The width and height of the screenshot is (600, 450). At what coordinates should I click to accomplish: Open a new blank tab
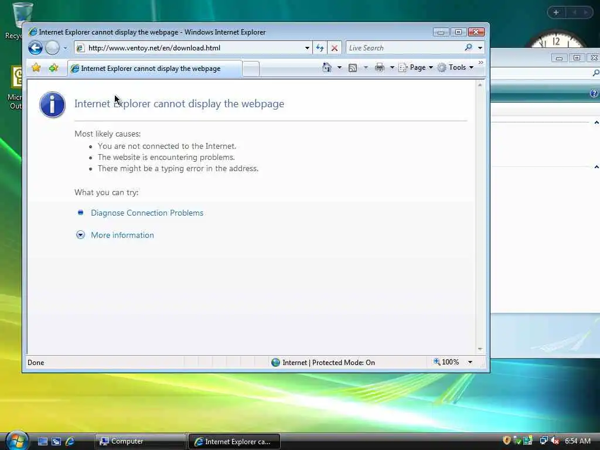coord(251,69)
